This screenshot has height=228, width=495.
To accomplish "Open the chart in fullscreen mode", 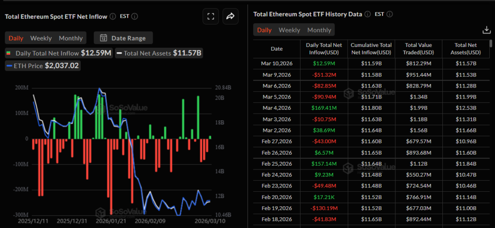I will pos(210,16).
